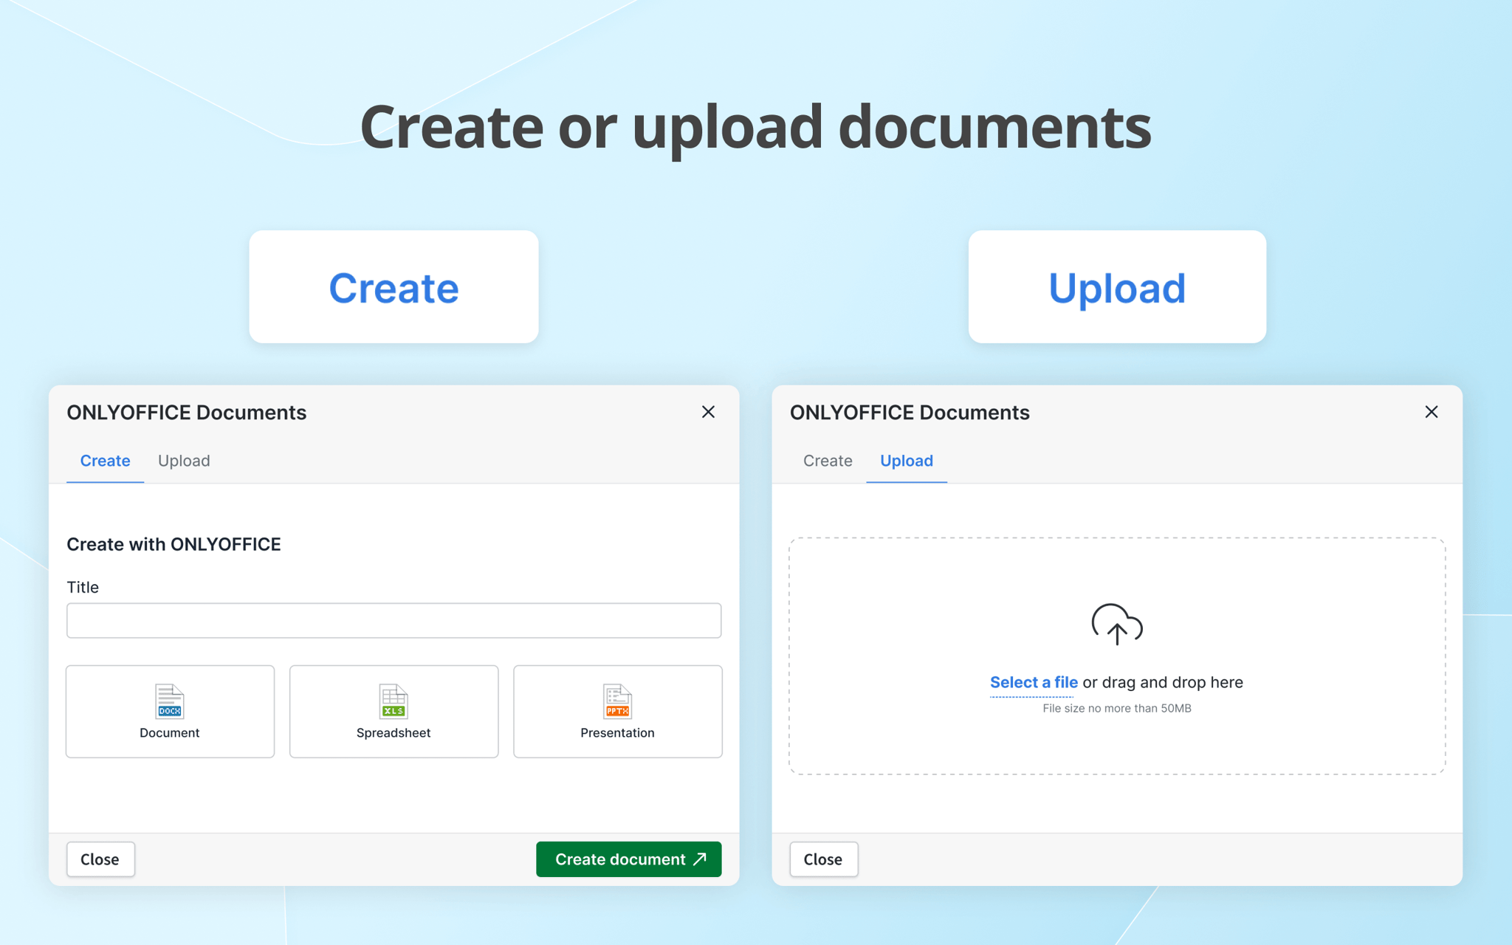Open the Upload dialog via Upload button
The width and height of the screenshot is (1512, 945).
[1116, 286]
